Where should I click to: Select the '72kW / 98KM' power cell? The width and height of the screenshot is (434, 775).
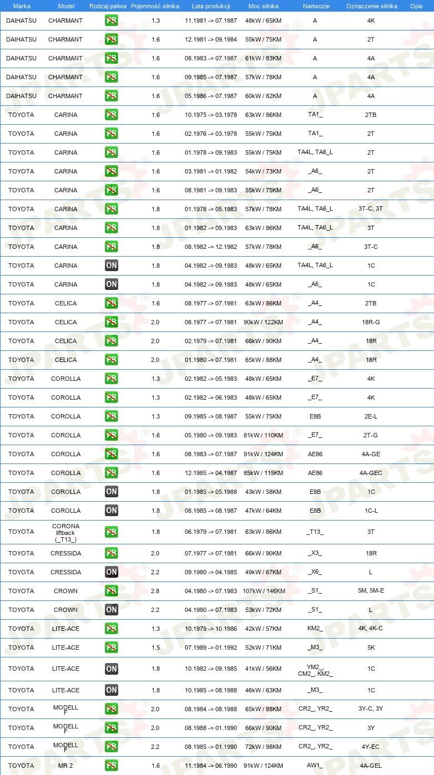pyautogui.click(x=264, y=747)
